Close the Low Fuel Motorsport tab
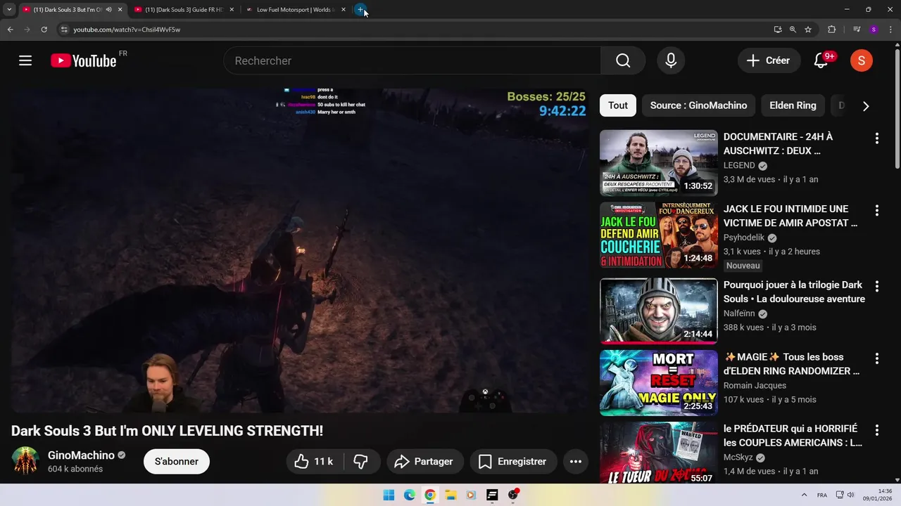Viewport: 901px width, 506px height. tap(344, 10)
